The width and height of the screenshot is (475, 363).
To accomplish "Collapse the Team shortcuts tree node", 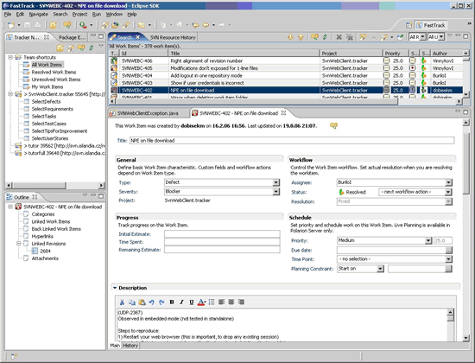I will 10,57.
